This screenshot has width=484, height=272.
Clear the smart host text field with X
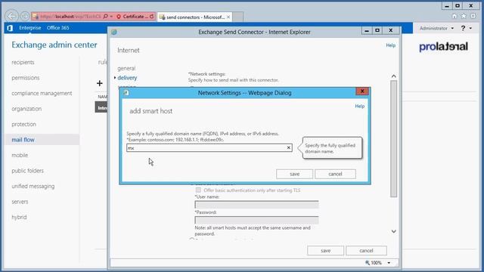tap(289, 148)
